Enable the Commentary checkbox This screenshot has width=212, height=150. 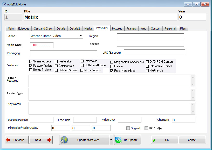click(x=56, y=66)
